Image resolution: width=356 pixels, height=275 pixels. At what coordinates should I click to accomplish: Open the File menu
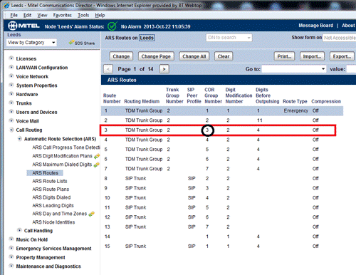pyautogui.click(x=14, y=15)
